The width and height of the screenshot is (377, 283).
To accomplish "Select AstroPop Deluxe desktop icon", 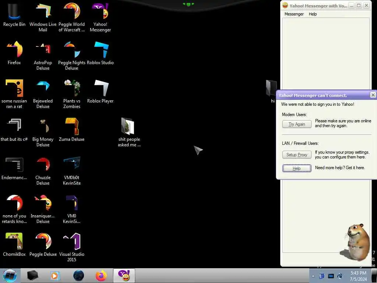I will [x=43, y=56].
